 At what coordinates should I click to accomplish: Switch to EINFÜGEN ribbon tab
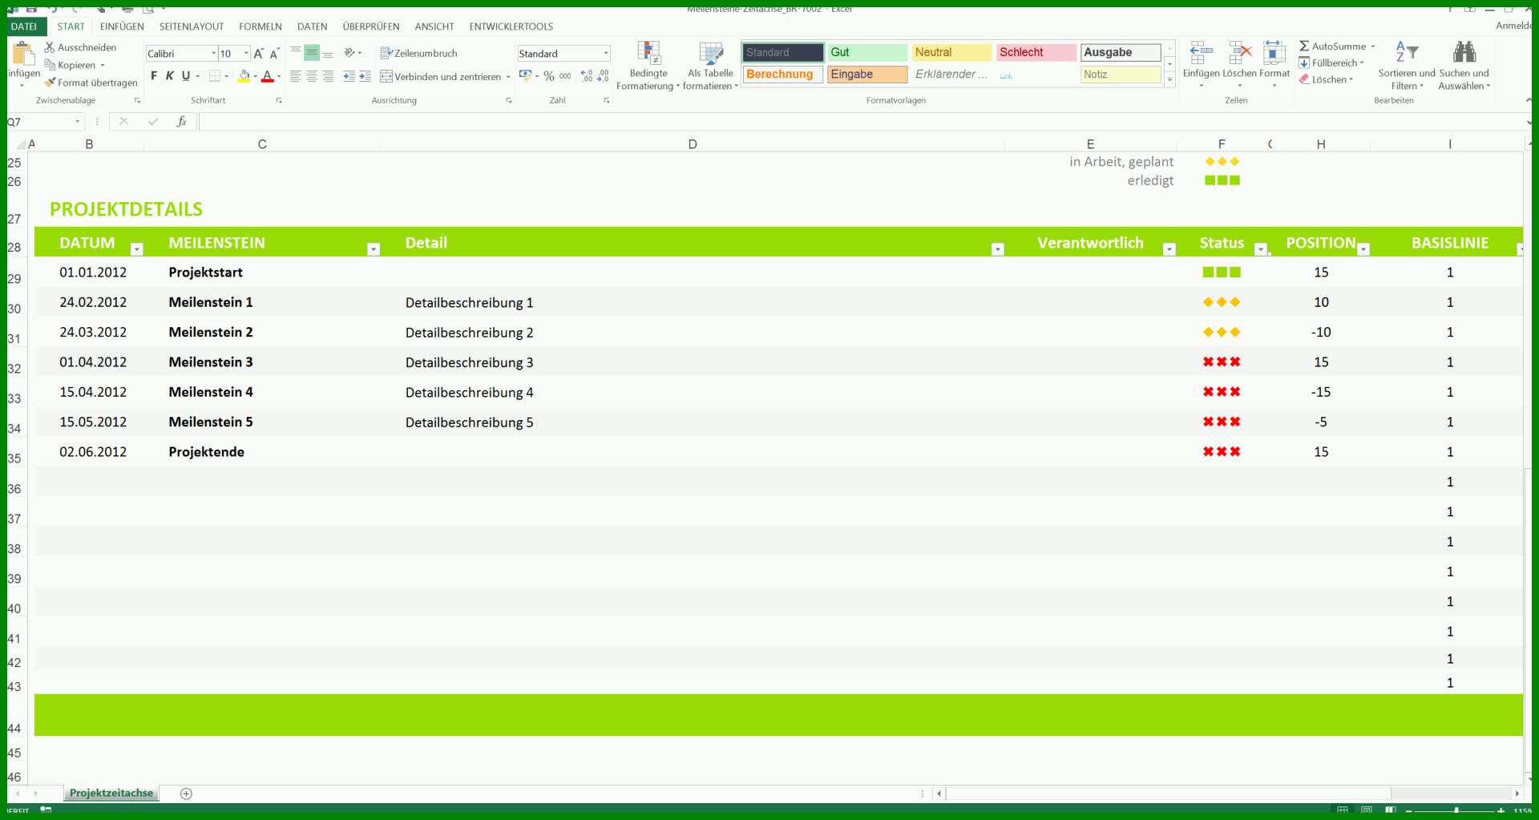click(x=122, y=26)
